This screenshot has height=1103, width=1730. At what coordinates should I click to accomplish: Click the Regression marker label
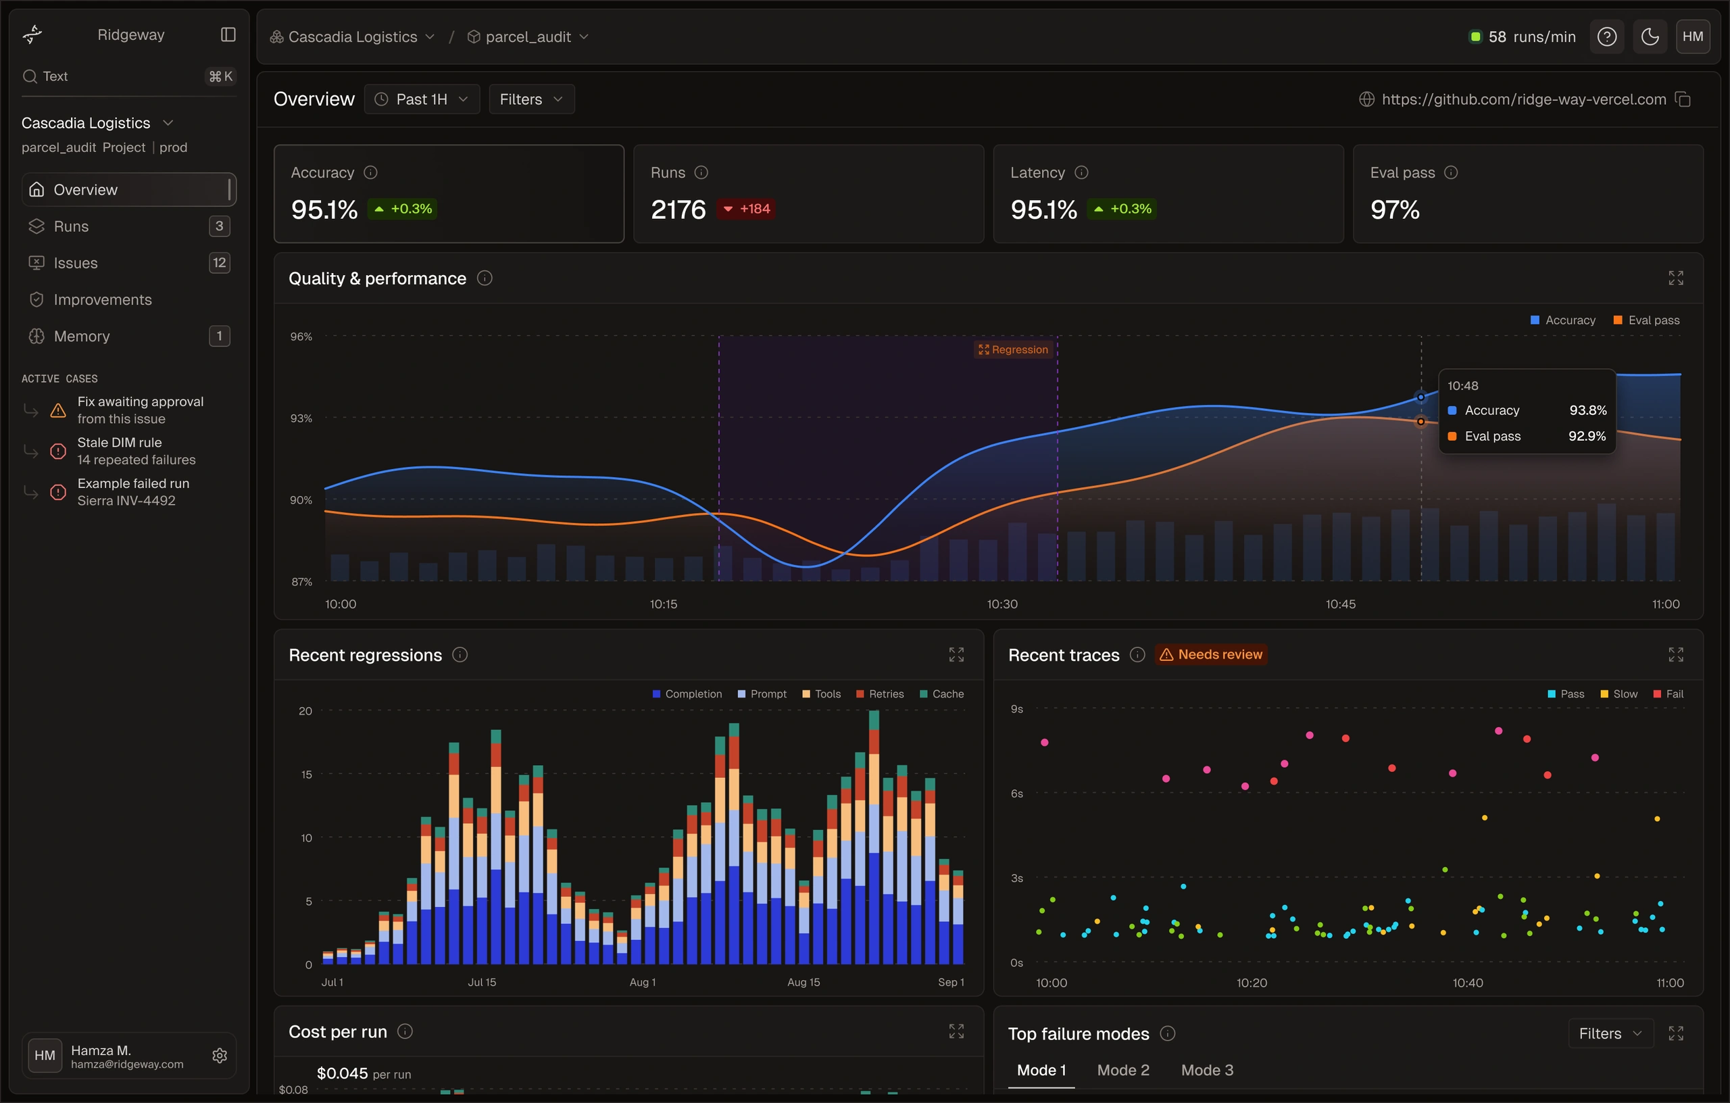point(1013,350)
